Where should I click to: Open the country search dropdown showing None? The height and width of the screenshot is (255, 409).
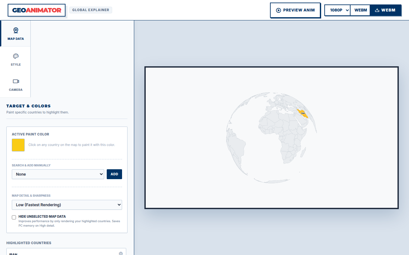tap(58, 174)
